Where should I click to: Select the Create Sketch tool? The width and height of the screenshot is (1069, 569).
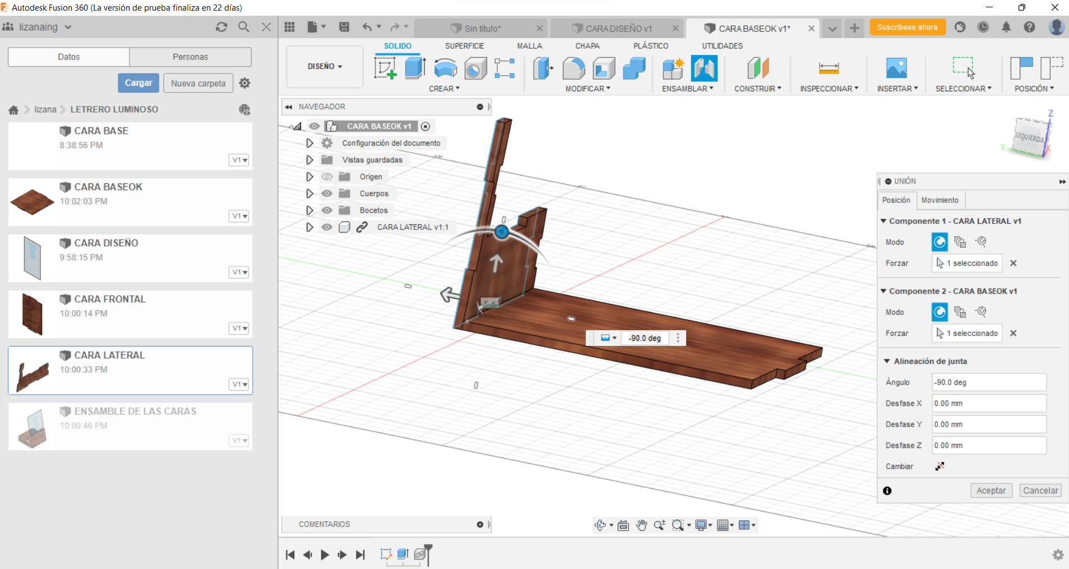click(x=385, y=68)
